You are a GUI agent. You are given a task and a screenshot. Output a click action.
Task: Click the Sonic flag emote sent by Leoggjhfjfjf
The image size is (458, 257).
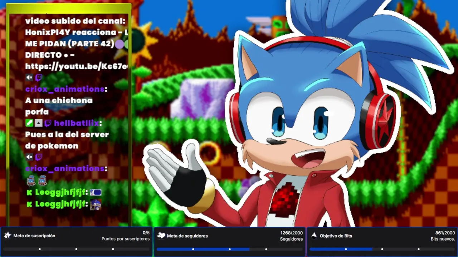coord(96,192)
